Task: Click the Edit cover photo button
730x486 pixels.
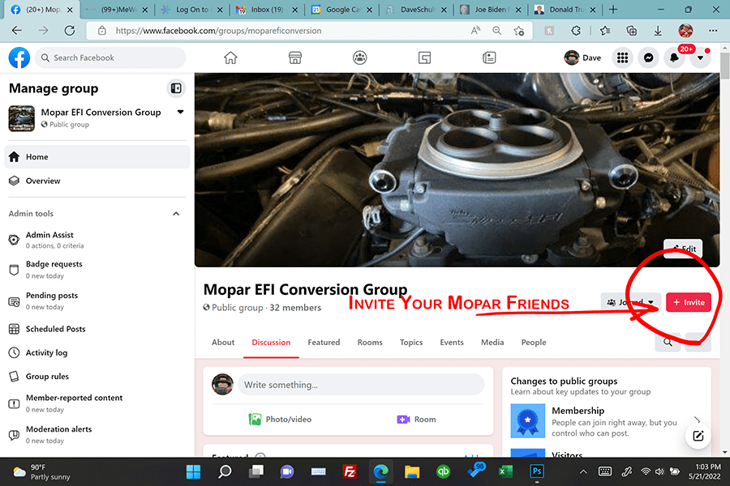Action: 683,249
